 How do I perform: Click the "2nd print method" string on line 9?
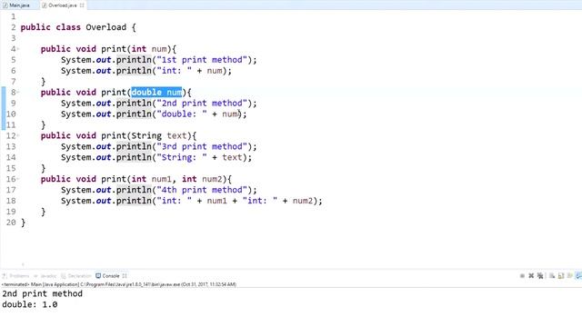click(202, 103)
